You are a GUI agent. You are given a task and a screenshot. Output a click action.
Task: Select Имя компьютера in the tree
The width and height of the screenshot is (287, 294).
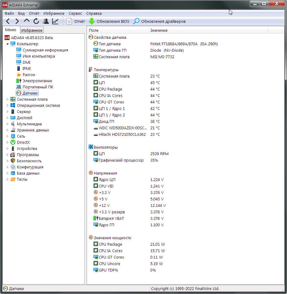click(x=39, y=56)
